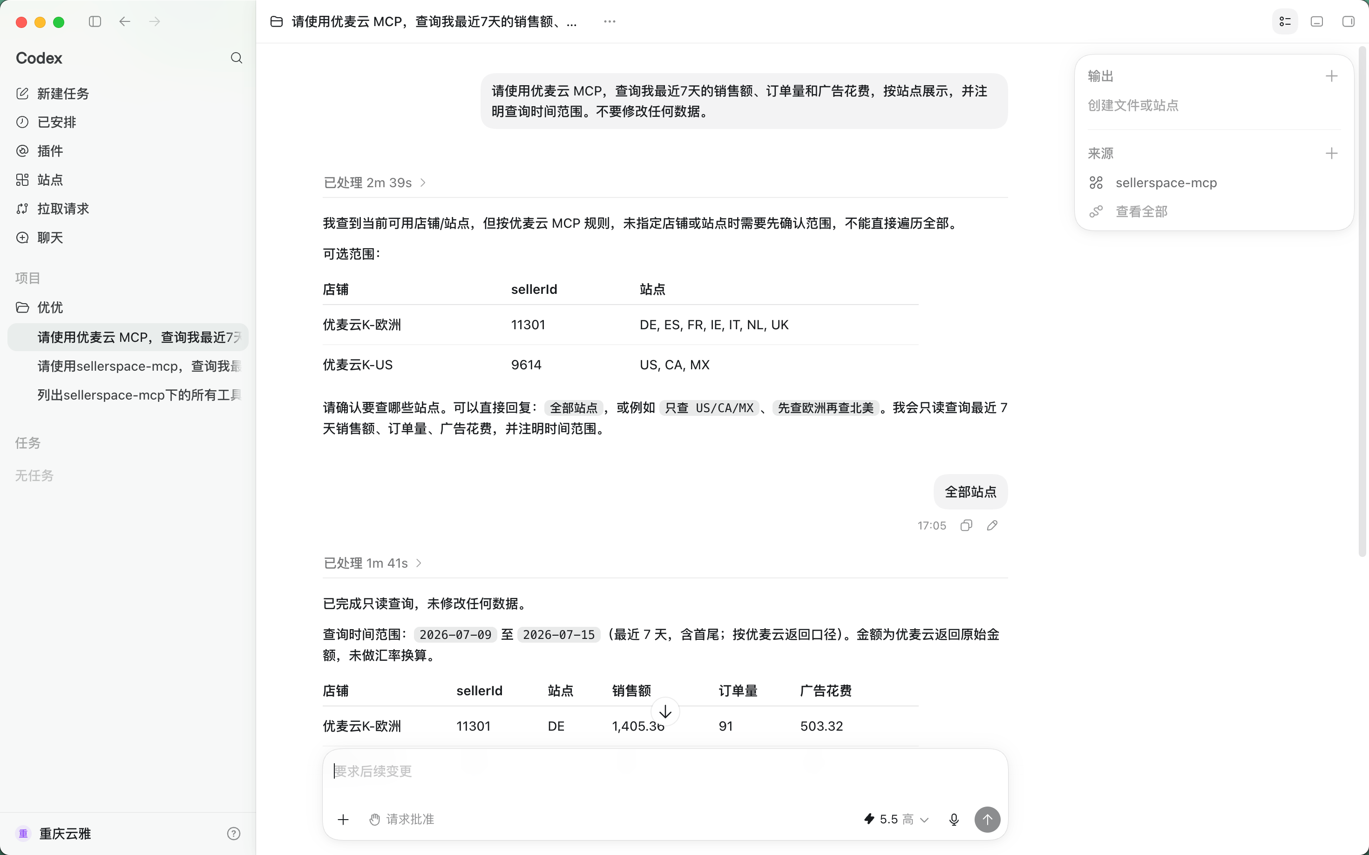Click the 创建文件或站点 placeholder text
This screenshot has height=855, width=1369.
[1133, 105]
